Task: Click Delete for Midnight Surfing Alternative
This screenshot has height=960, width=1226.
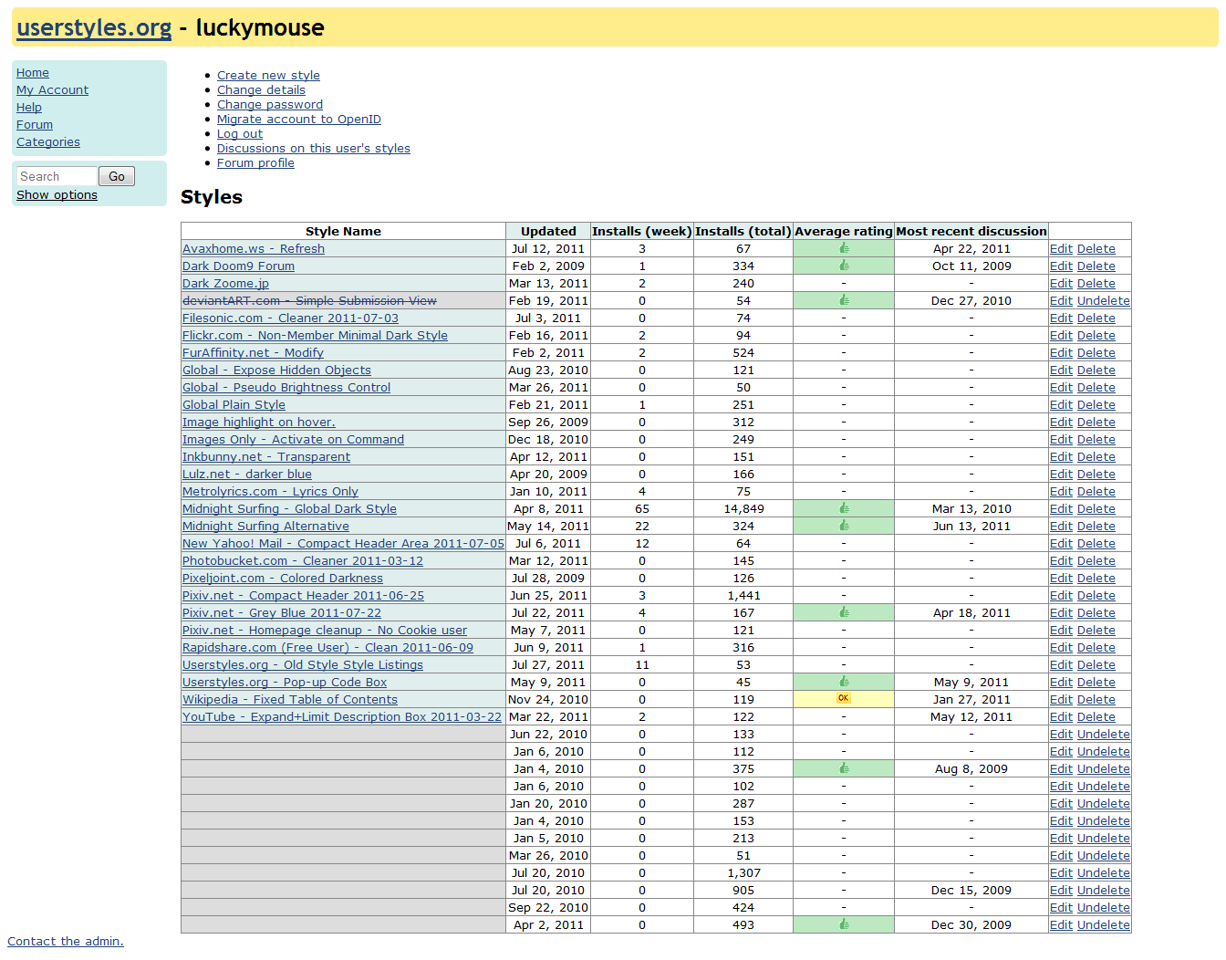Action: pyautogui.click(x=1096, y=526)
